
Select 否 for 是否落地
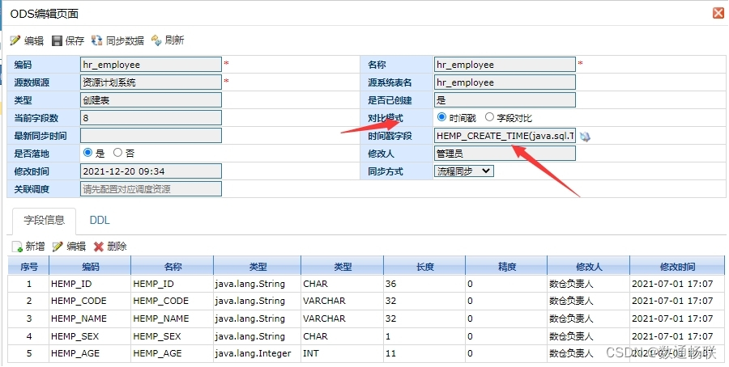(x=117, y=153)
